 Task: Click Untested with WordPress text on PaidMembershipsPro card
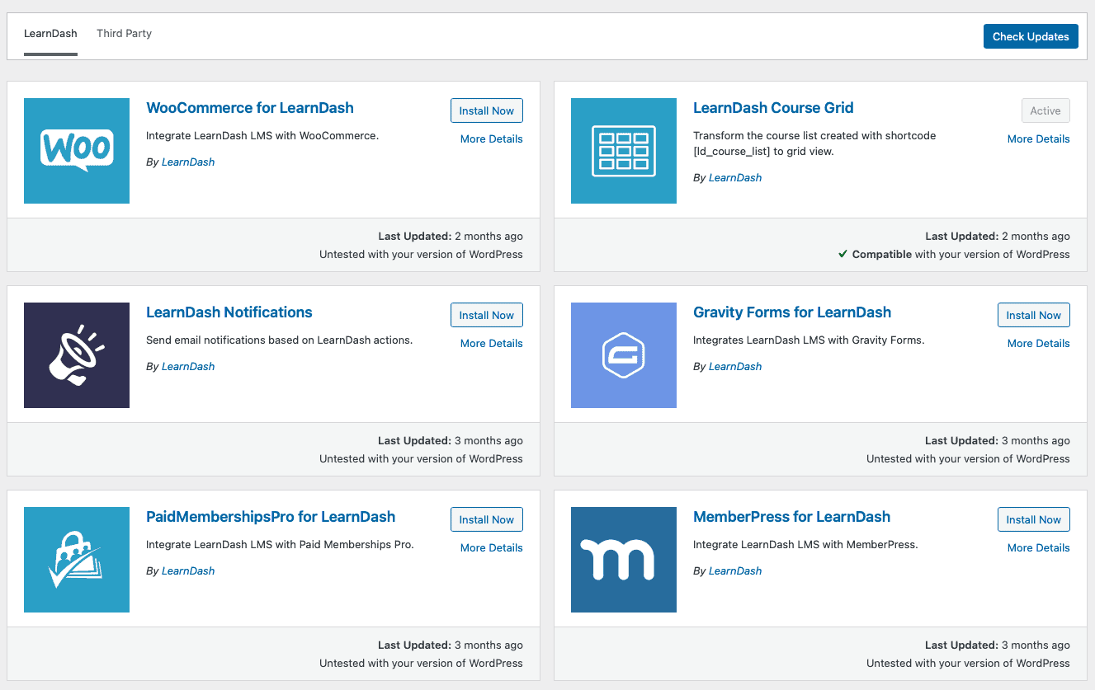421,663
